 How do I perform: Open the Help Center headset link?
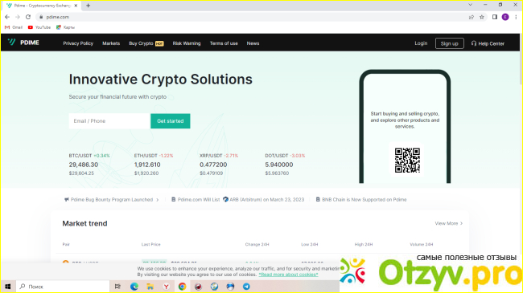pyautogui.click(x=488, y=43)
